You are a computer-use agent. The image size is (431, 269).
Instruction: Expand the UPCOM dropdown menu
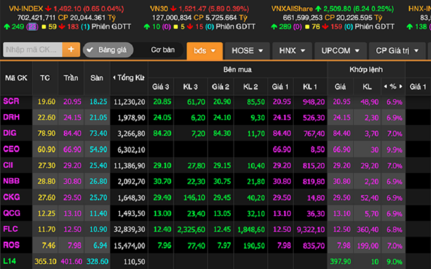click(x=340, y=51)
